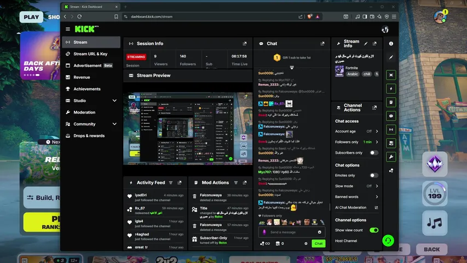Click the chill stream tag
This screenshot has height=263, width=467.
click(367, 74)
